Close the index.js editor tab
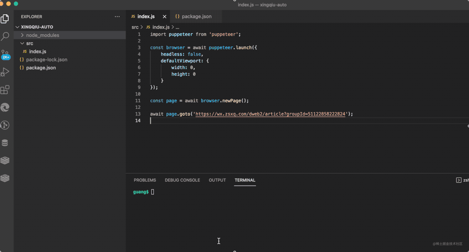 coord(164,17)
